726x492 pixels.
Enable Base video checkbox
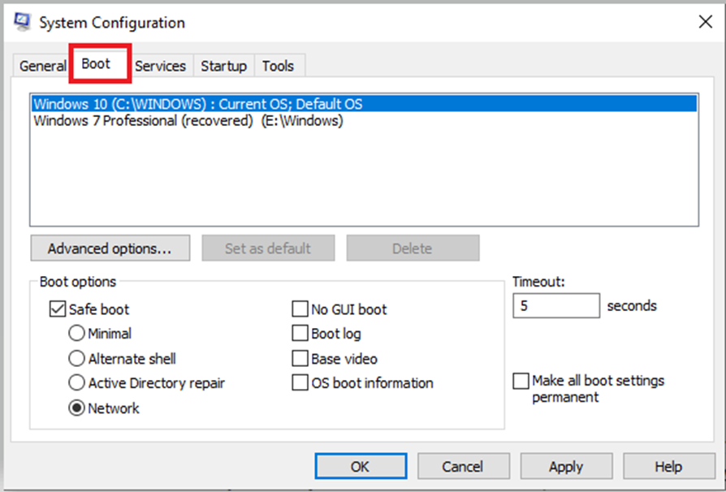click(300, 359)
